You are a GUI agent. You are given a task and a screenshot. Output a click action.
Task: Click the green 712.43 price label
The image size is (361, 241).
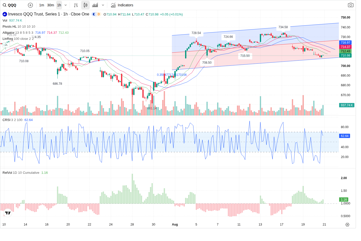coord(345,51)
